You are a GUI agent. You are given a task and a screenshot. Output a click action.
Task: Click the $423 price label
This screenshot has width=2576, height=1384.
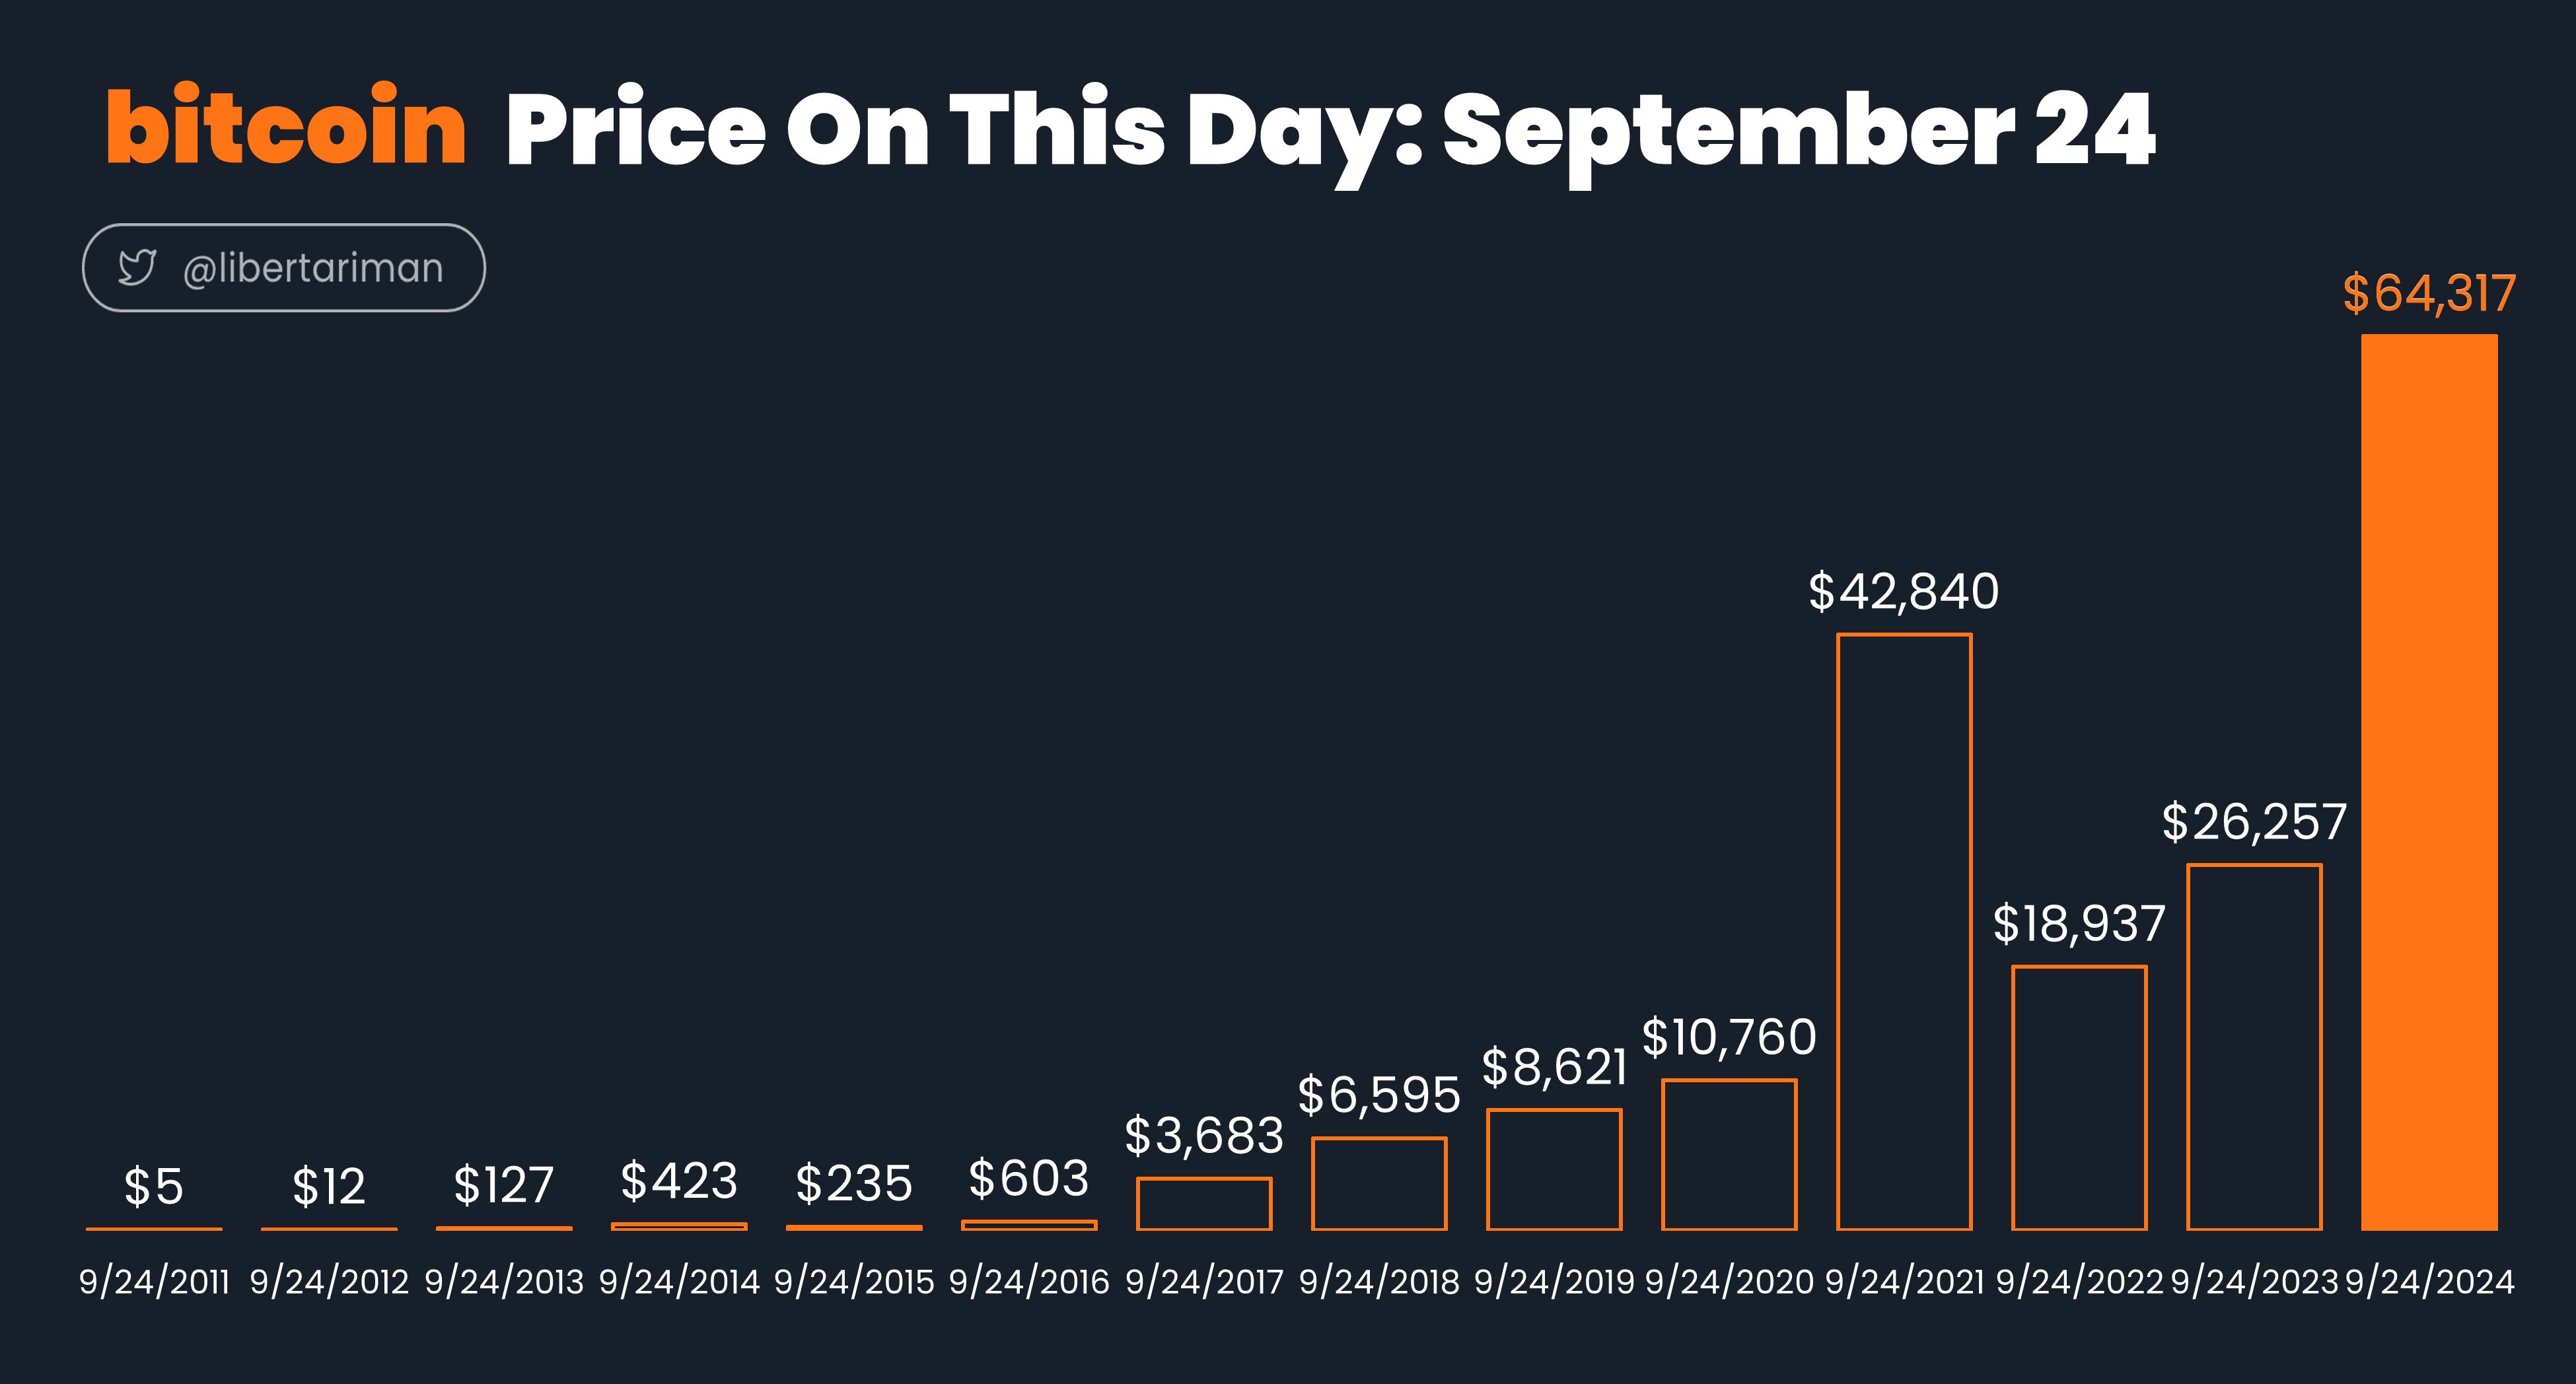[x=679, y=1181]
